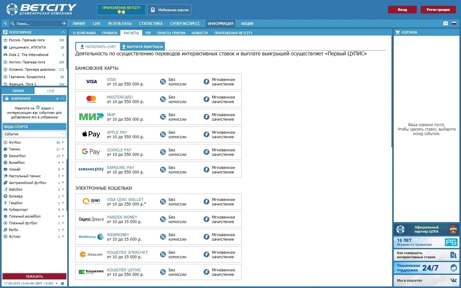Click the Яндекс Деньги logo
Screen dimensions: 461x288
click(x=91, y=219)
